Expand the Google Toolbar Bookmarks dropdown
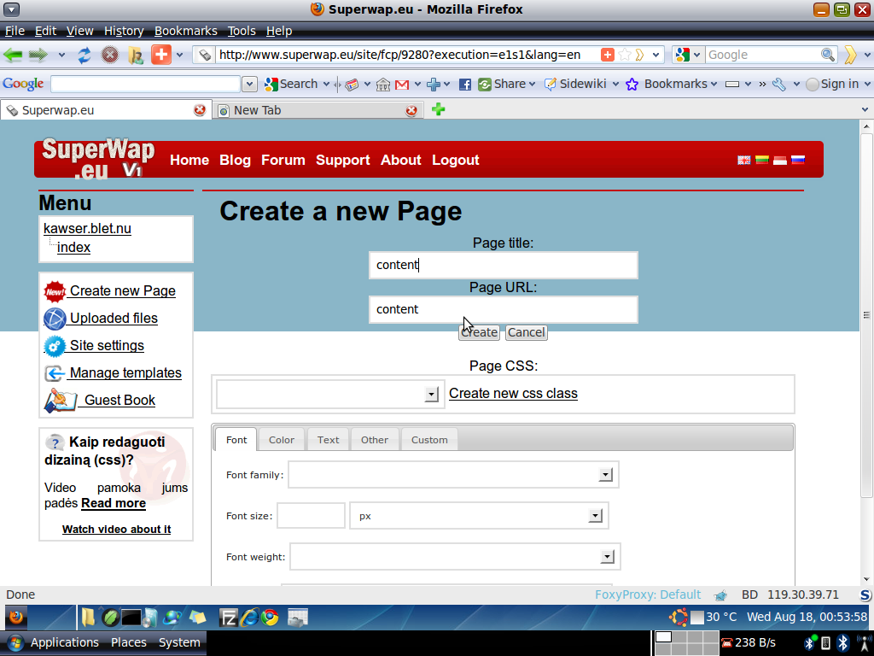 click(713, 85)
